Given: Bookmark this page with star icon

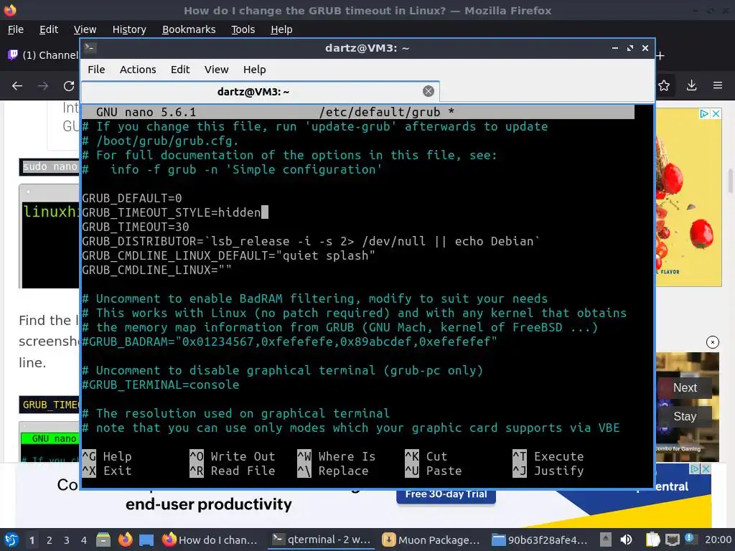Looking at the screenshot, I should pyautogui.click(x=664, y=85).
